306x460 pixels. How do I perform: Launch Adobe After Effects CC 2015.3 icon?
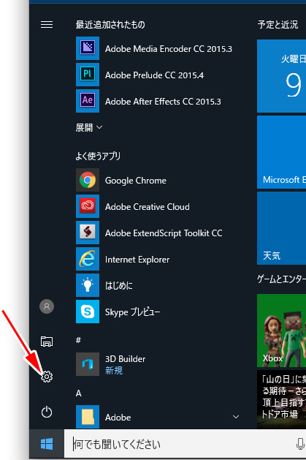click(88, 101)
